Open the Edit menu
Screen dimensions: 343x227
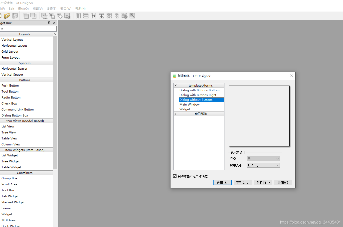[x=11, y=8]
